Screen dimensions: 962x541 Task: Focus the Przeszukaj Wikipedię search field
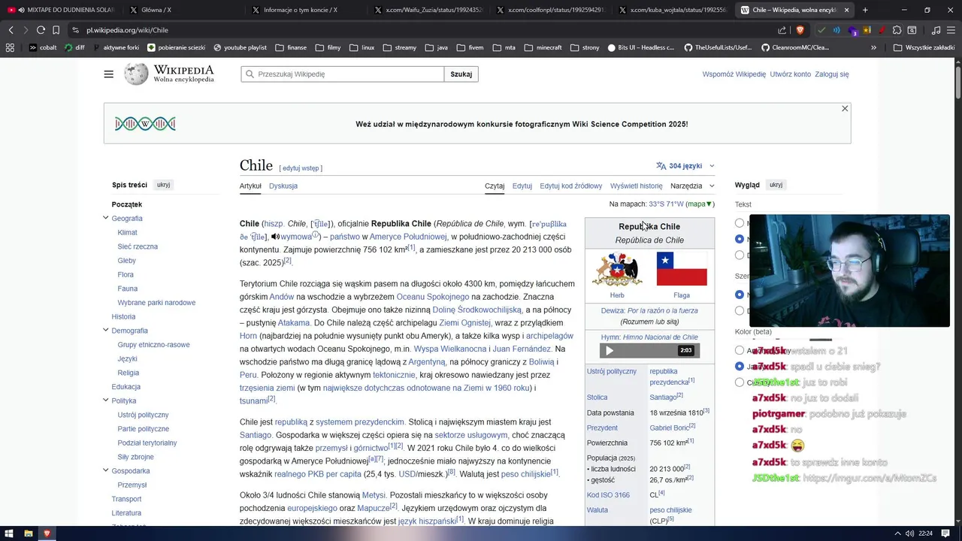[x=343, y=74]
